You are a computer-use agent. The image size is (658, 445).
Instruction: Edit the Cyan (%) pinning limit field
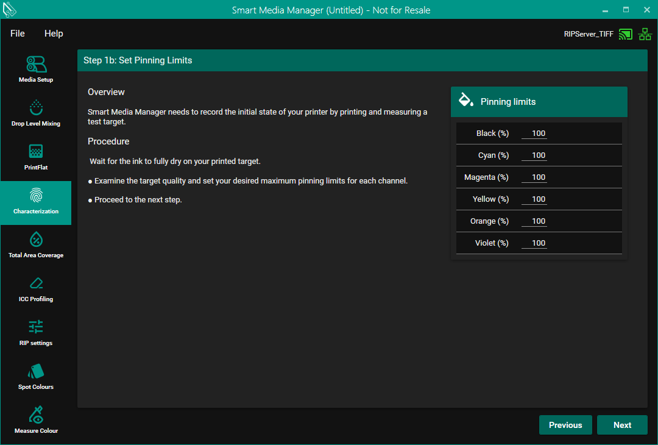click(x=534, y=155)
